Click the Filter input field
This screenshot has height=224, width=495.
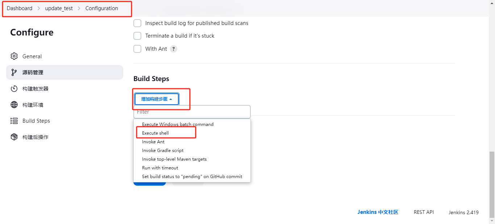192,112
